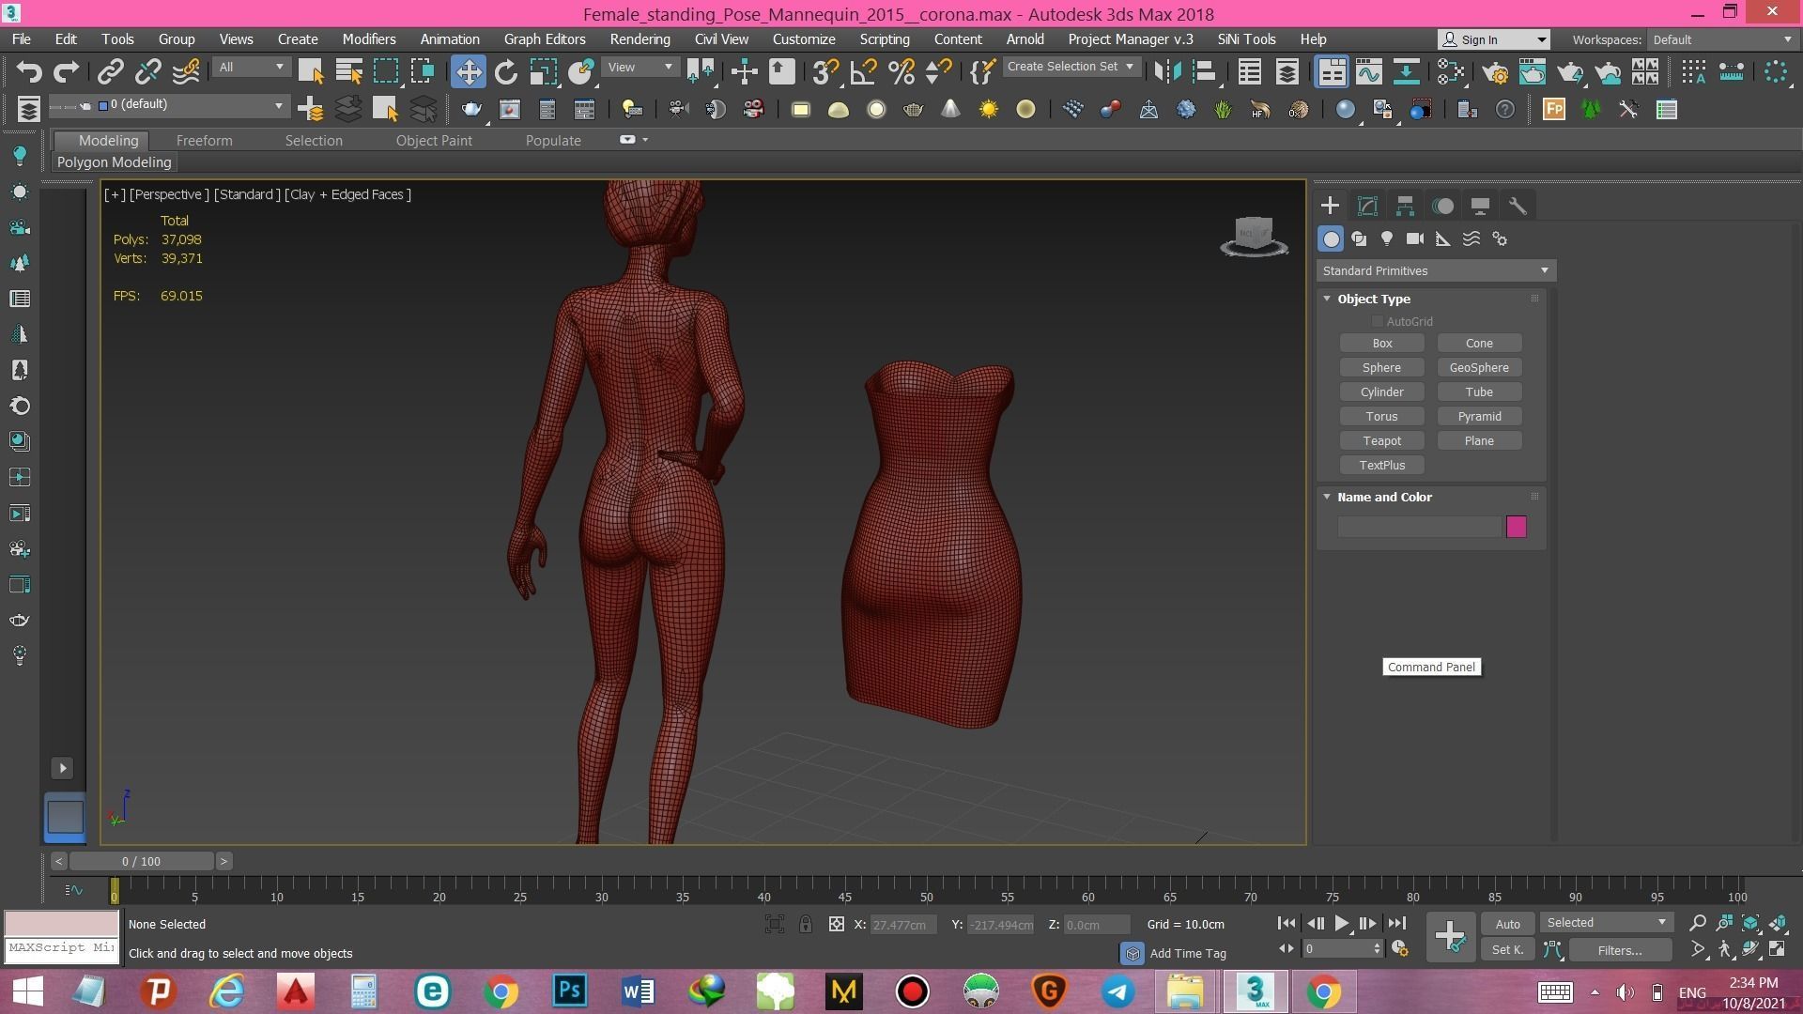Viewport: 1803px width, 1014px height.
Task: Click the time slider 0 / 100
Action: pos(141,861)
